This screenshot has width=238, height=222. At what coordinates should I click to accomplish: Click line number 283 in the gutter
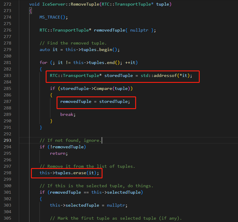click(7, 75)
